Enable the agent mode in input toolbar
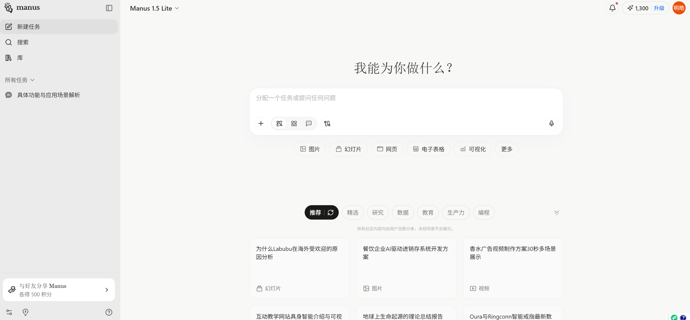Image resolution: width=690 pixels, height=320 pixels. click(x=279, y=123)
